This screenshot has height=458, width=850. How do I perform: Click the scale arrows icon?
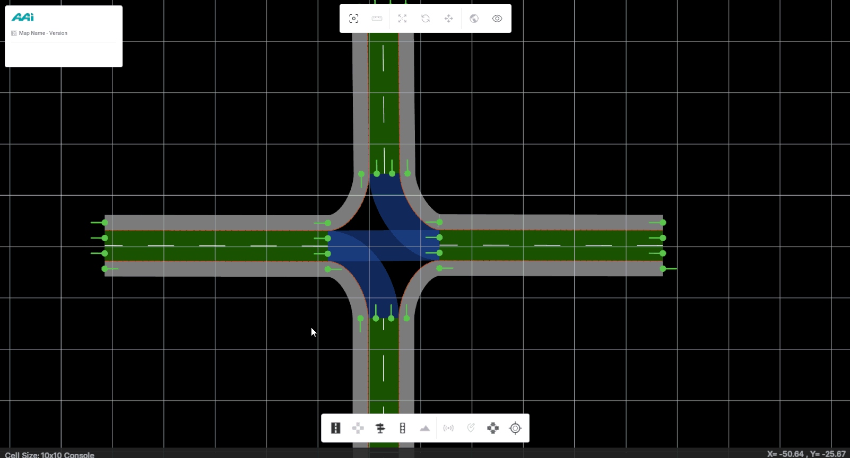(x=402, y=19)
